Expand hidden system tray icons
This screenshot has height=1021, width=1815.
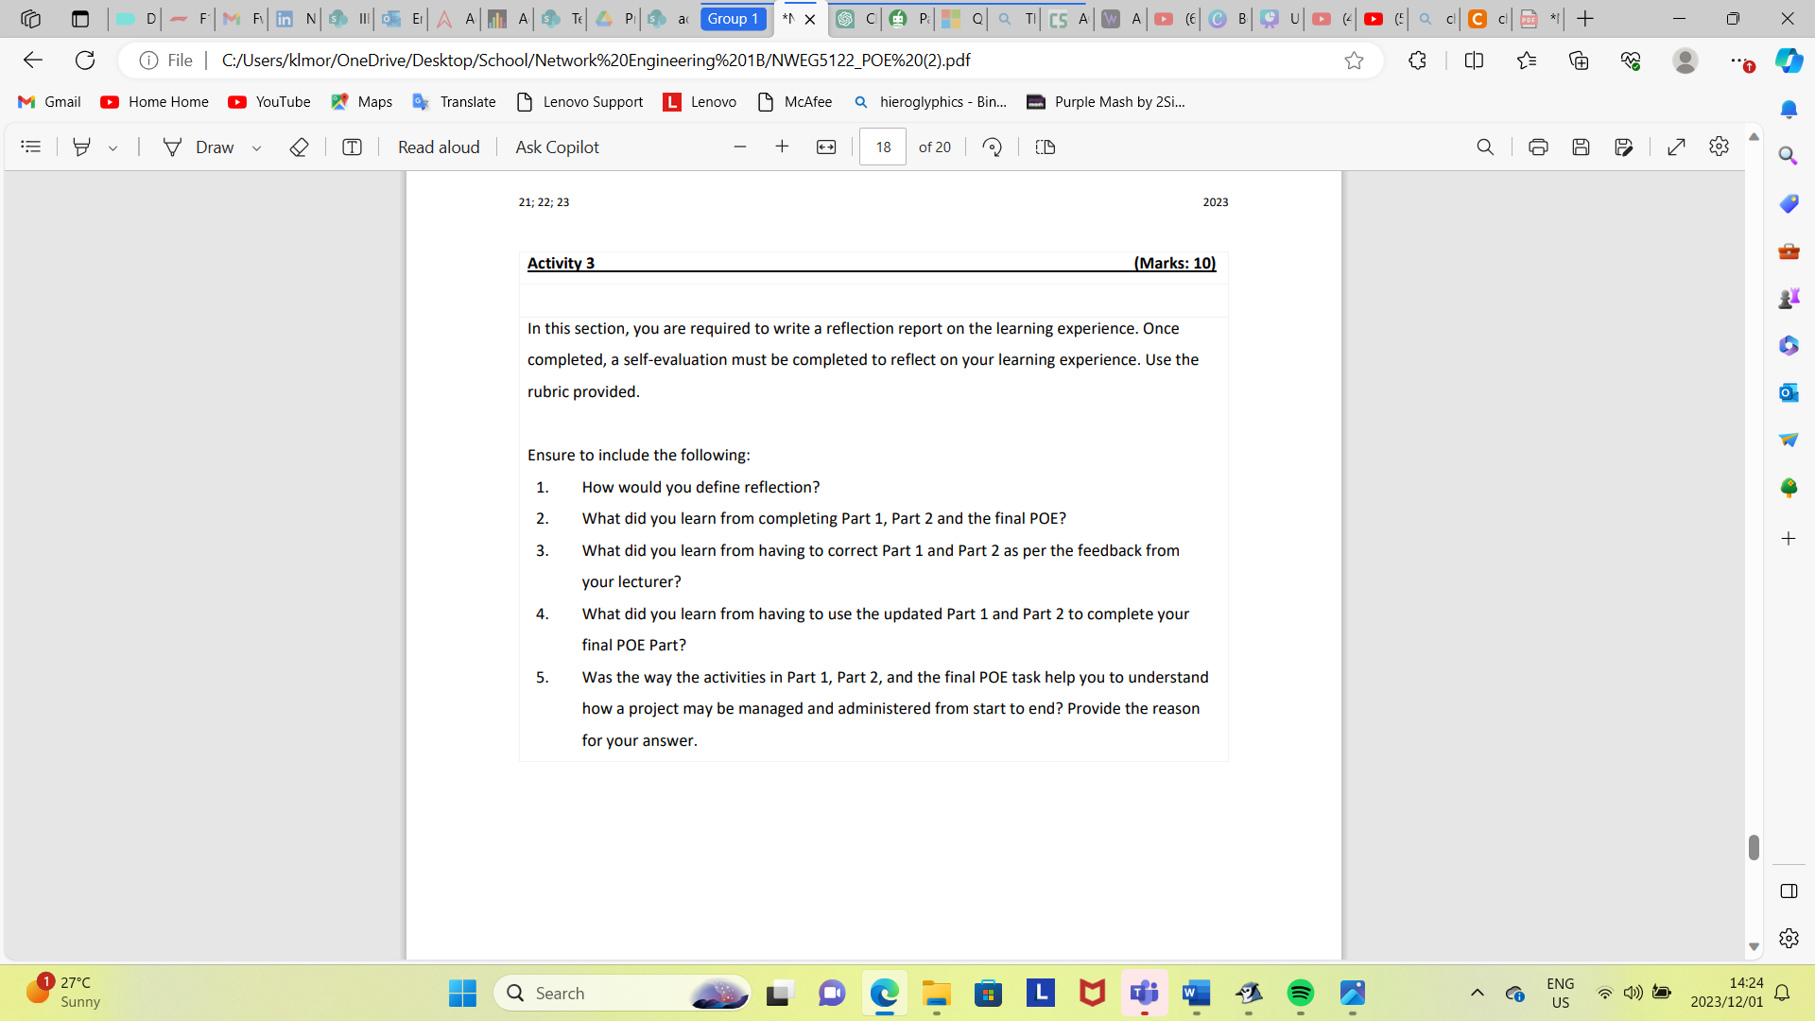1478,994
